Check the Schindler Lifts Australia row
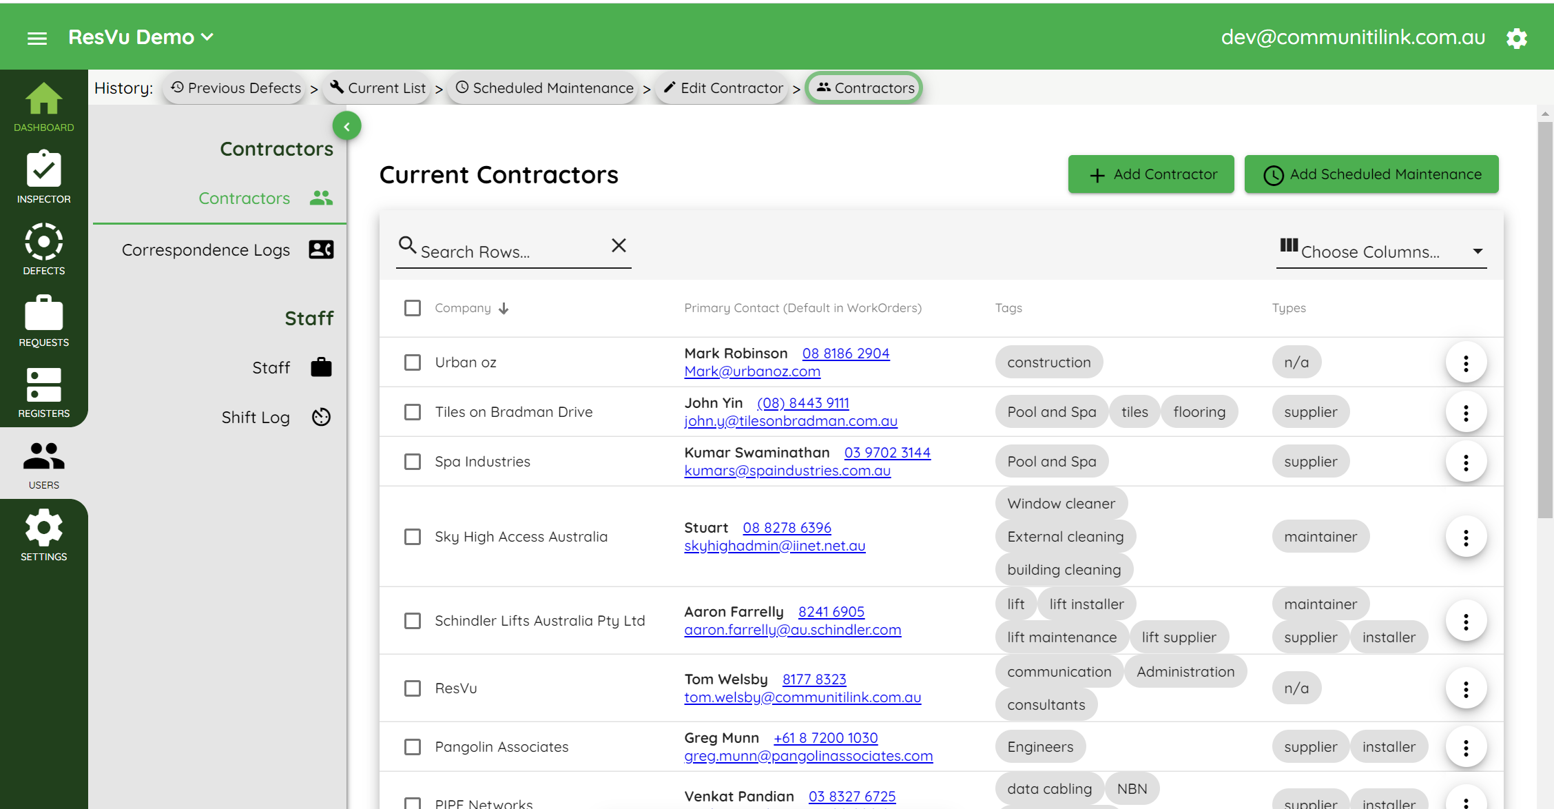 [413, 621]
